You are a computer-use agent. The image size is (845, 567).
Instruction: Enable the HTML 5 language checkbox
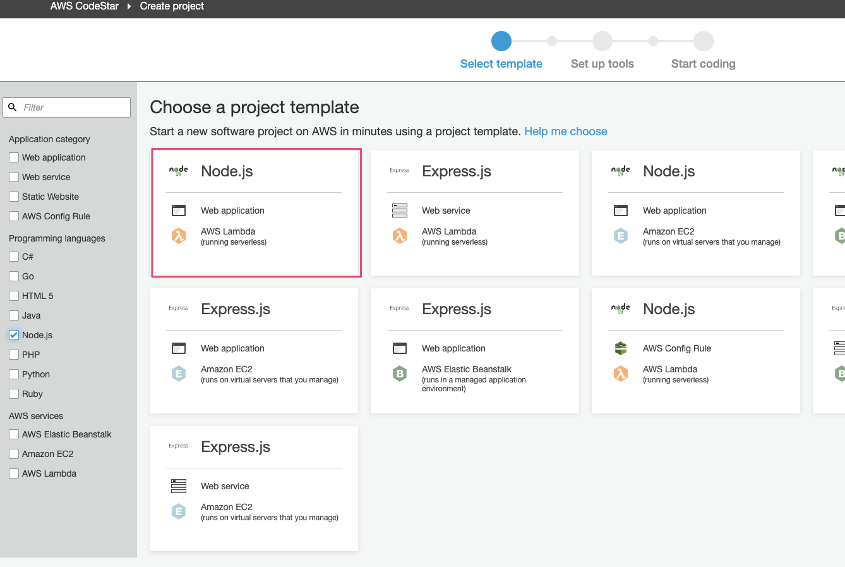click(x=14, y=296)
